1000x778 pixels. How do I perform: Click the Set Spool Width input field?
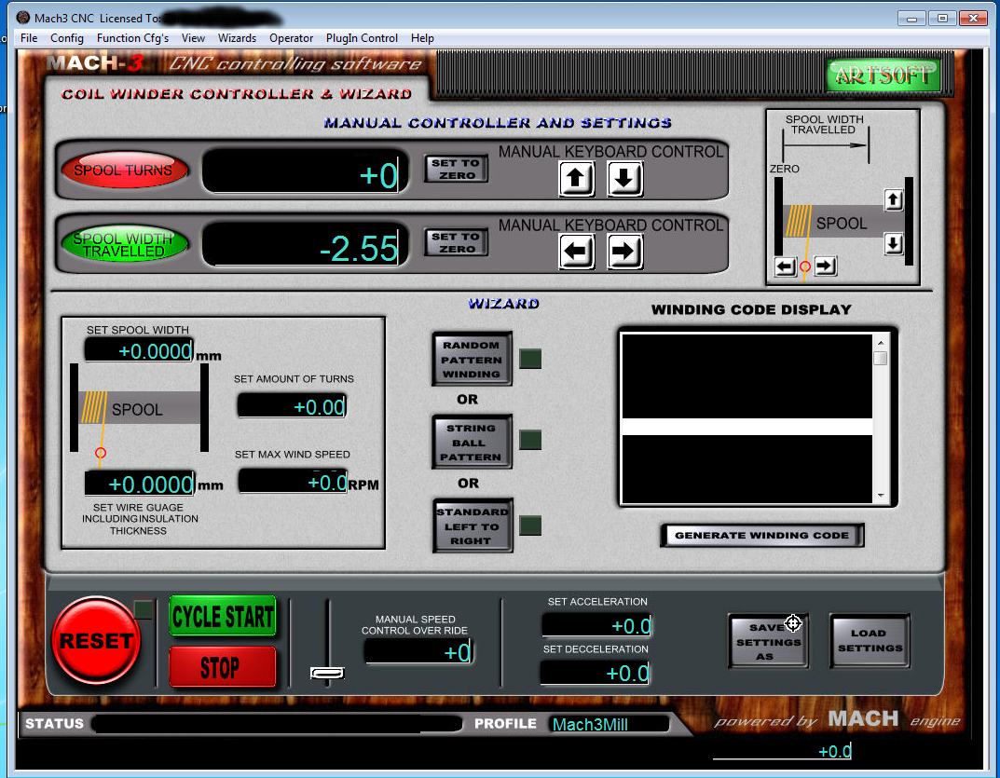[138, 349]
